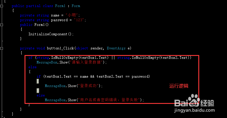Image resolution: width=227 pixels, height=118 pixels.
Task: Click the highlighted opening brace after password check
Action: tap(38, 81)
